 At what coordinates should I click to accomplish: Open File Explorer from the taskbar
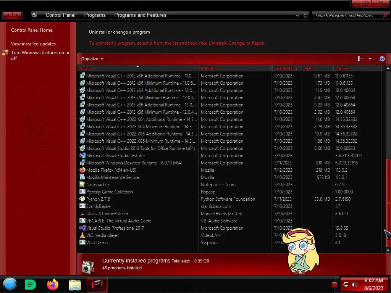point(75,285)
